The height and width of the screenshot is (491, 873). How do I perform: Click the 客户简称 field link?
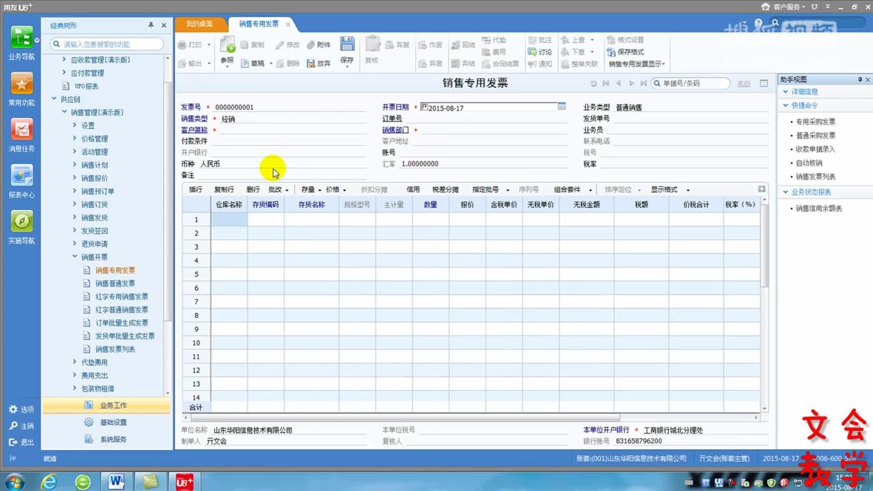194,130
